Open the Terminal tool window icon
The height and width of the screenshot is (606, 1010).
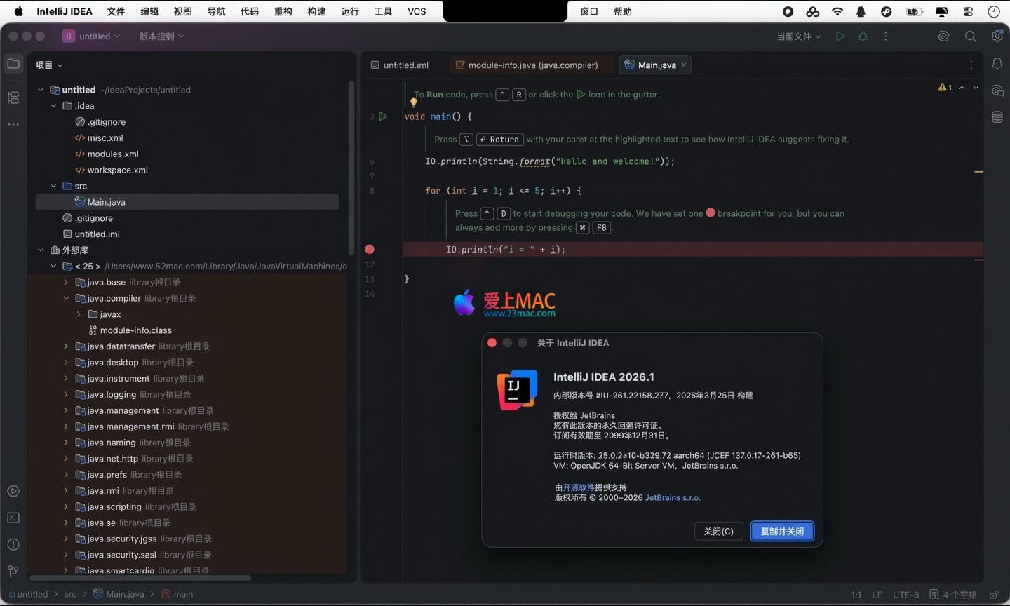[13, 518]
